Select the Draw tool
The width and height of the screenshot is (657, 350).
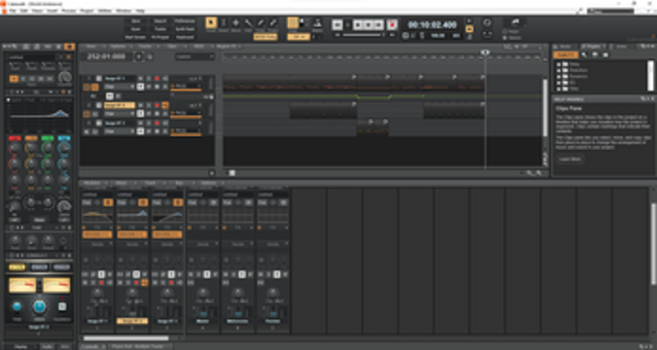(260, 23)
